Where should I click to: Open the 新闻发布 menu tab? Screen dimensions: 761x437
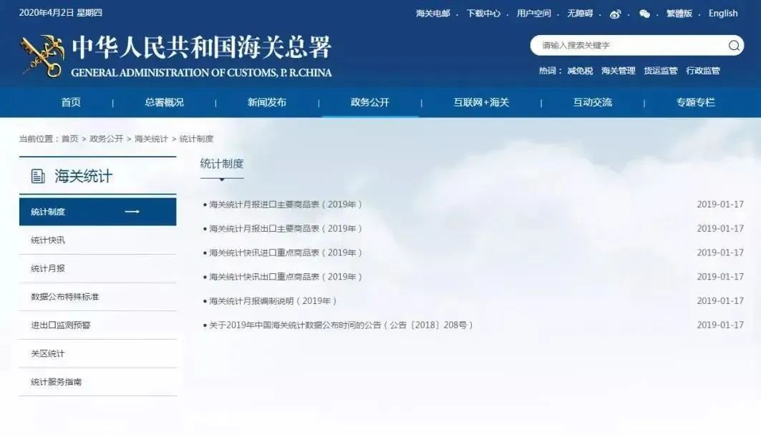[265, 102]
